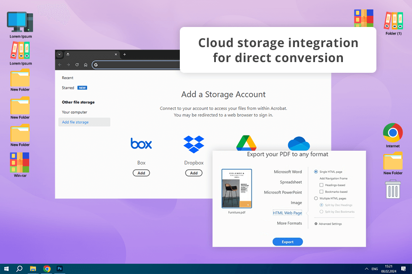412x274 pixels.
Task: Choose Microsoft Word export format
Action: [288, 172]
